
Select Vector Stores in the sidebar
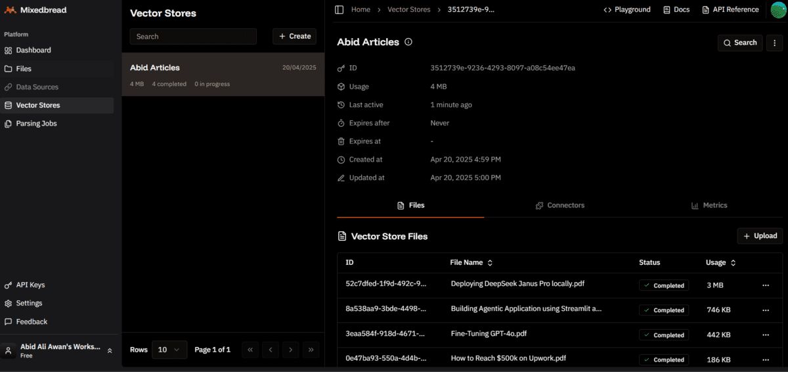click(x=56, y=105)
